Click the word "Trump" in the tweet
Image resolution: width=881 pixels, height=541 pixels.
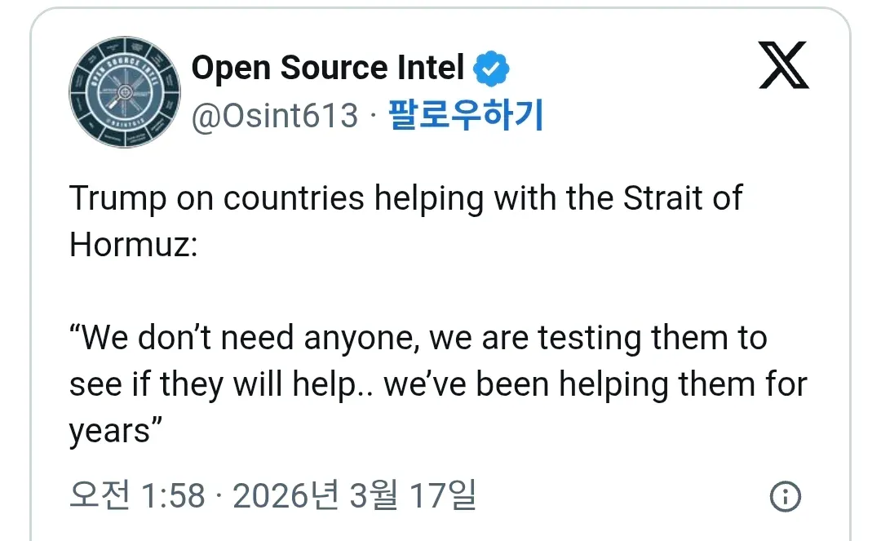[117, 198]
